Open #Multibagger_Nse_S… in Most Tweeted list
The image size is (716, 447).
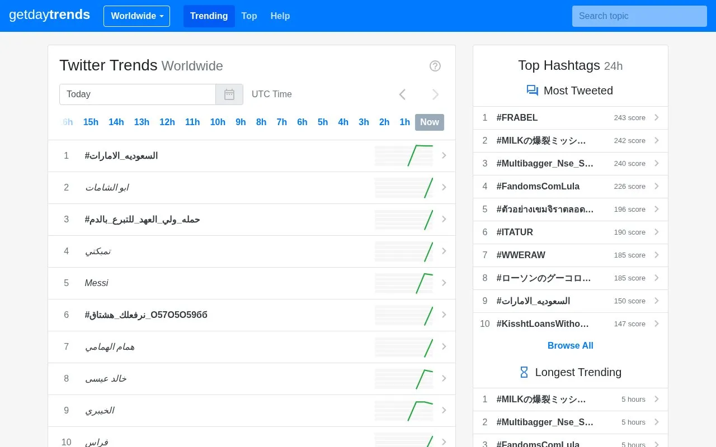[545, 164]
